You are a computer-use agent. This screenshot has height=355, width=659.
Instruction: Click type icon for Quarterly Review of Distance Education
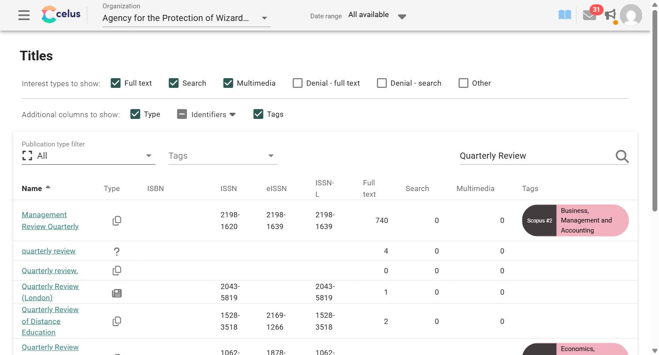[x=117, y=321]
